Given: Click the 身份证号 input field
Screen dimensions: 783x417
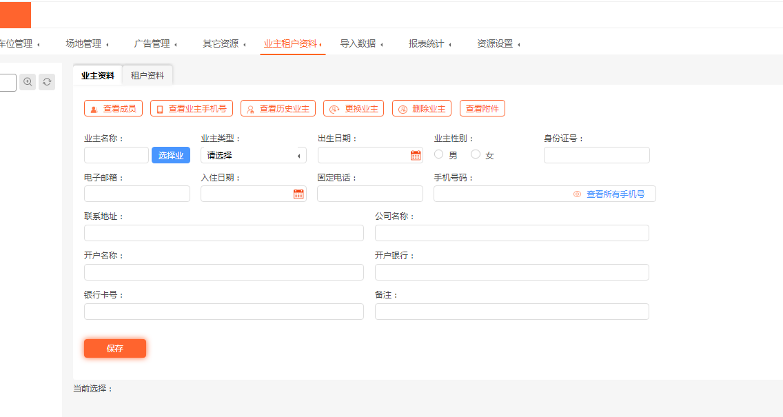Looking at the screenshot, I should 596,155.
